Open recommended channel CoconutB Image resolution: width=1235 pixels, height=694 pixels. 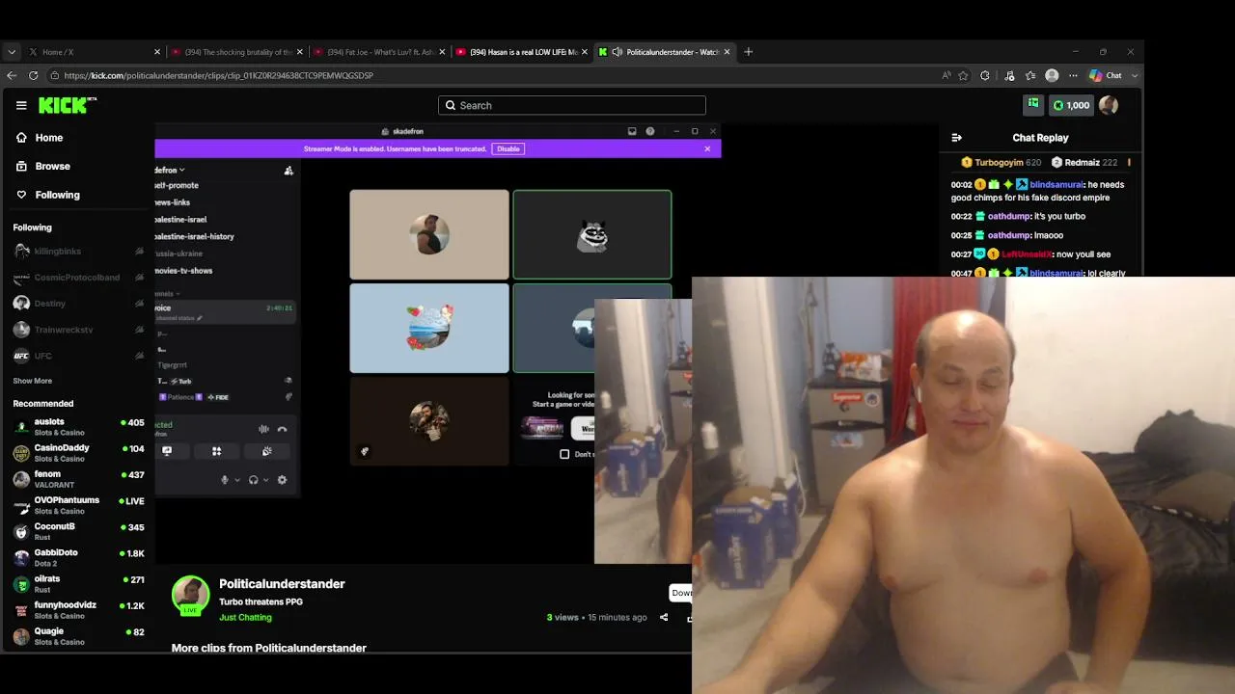click(77, 531)
